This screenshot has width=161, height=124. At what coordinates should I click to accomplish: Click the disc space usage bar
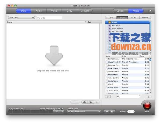click(31, 112)
